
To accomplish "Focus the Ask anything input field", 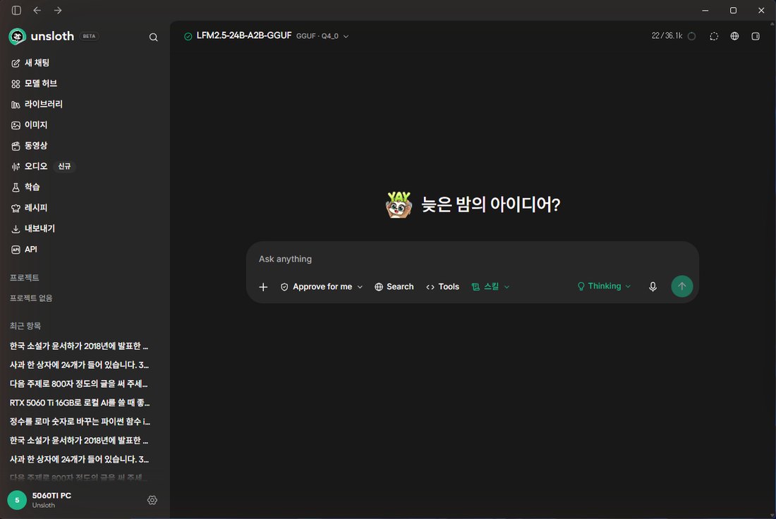I will [x=472, y=259].
